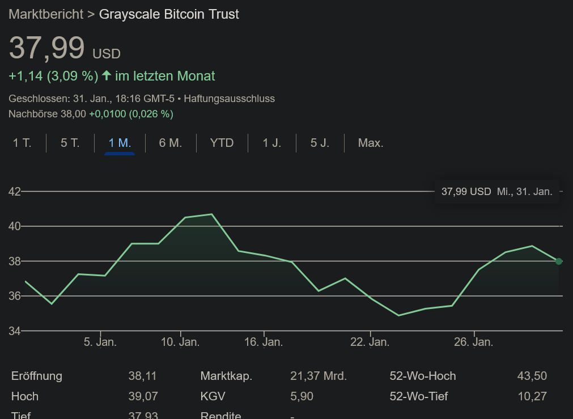Show the Max. chart range
This screenshot has width=573, height=419.
(x=371, y=143)
